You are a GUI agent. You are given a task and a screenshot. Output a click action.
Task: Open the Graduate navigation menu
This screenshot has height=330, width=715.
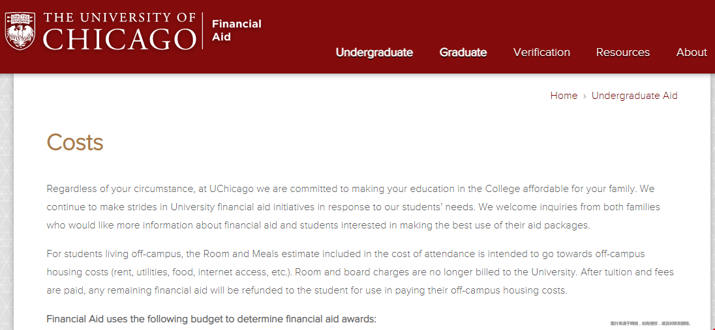click(463, 52)
